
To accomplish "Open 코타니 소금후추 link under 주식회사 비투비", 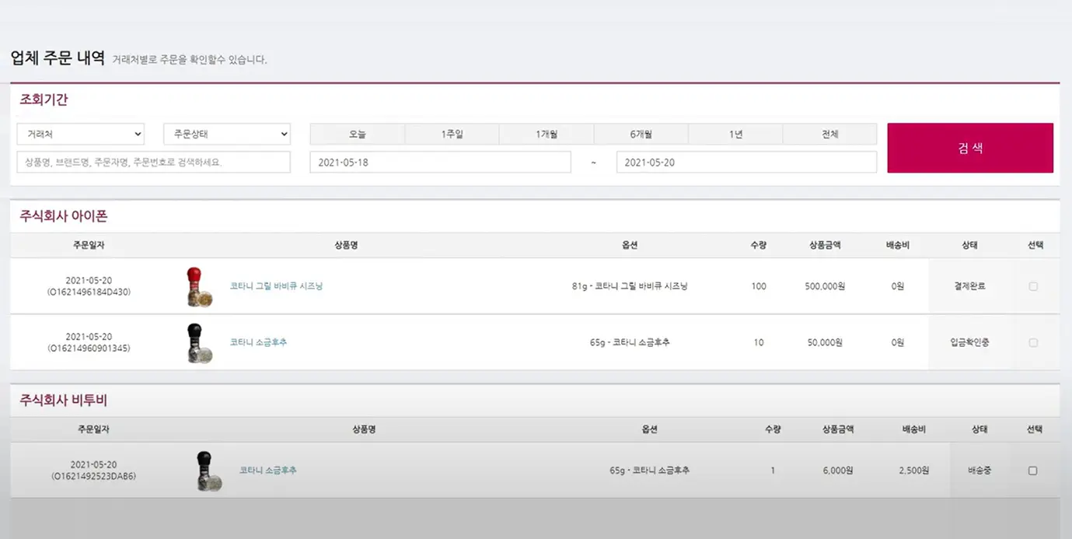I will tap(267, 471).
